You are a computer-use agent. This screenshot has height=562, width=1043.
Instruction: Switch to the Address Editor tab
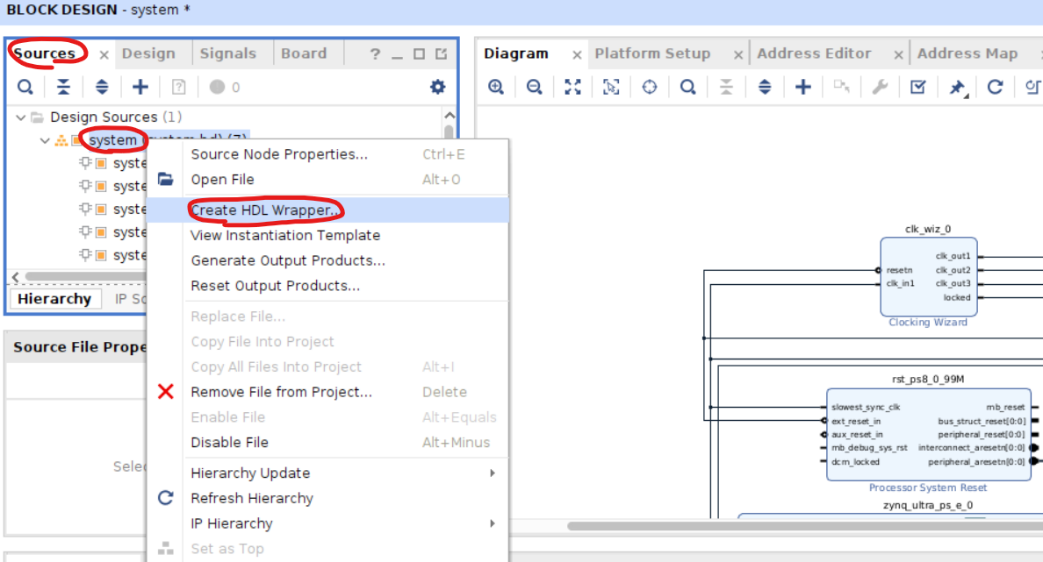click(x=813, y=53)
